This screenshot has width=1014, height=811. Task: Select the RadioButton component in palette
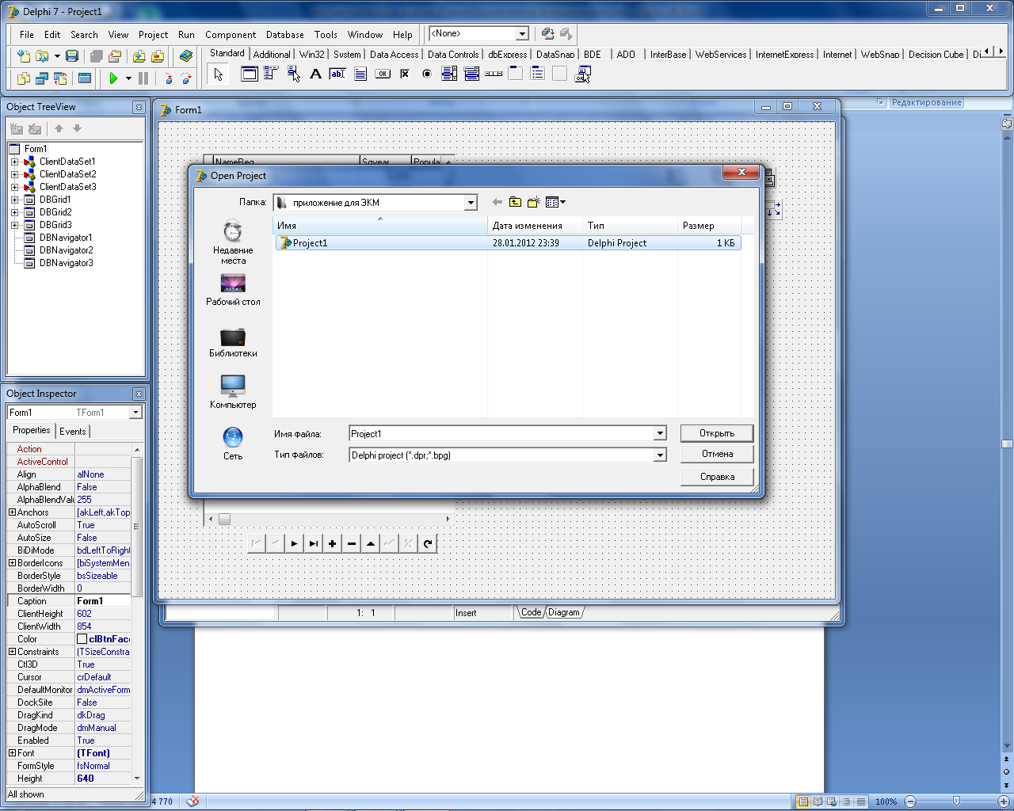(427, 74)
